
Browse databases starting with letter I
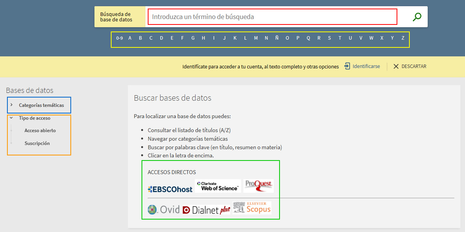[214, 38]
